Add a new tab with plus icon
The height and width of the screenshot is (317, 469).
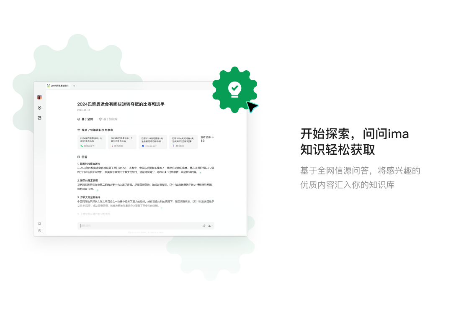tap(74, 86)
